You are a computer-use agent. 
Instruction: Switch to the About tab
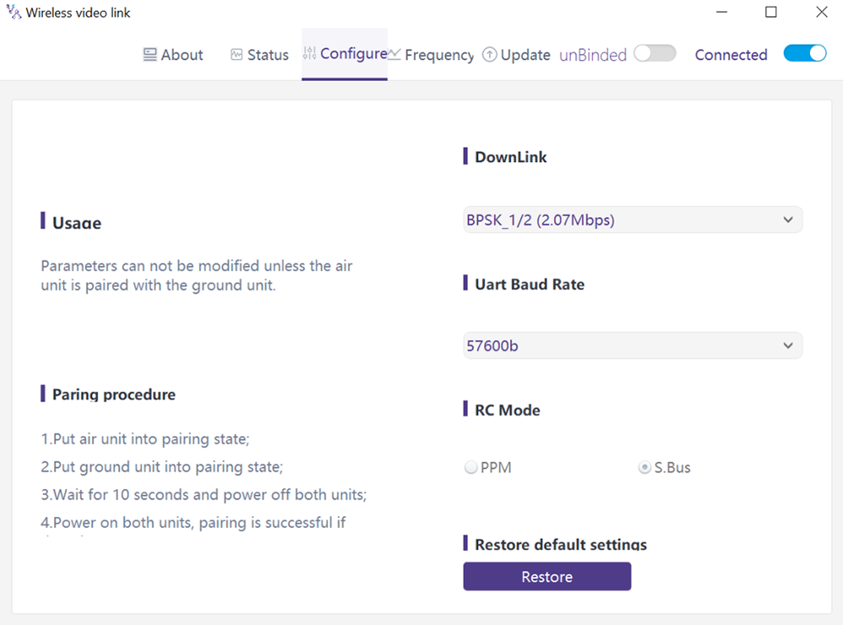[181, 55]
